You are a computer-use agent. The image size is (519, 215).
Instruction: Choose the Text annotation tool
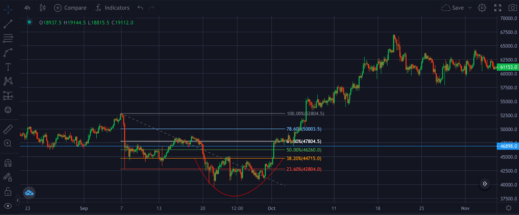click(x=8, y=67)
